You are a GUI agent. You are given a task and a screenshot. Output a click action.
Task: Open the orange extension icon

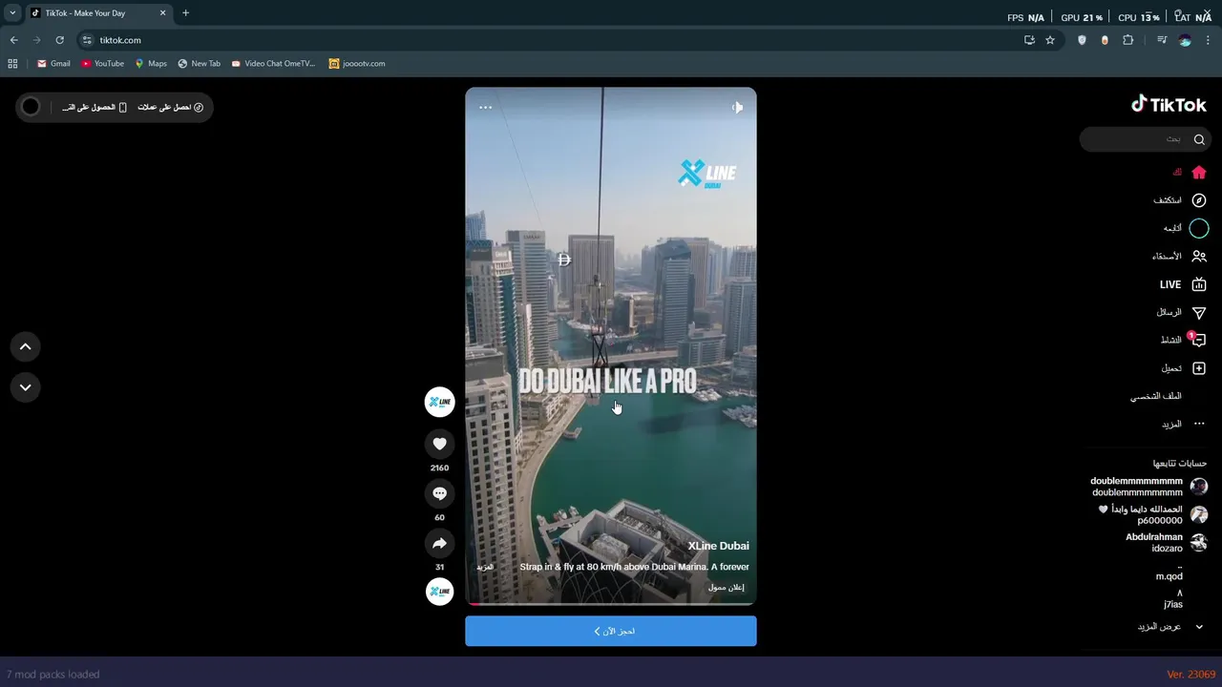point(1105,40)
